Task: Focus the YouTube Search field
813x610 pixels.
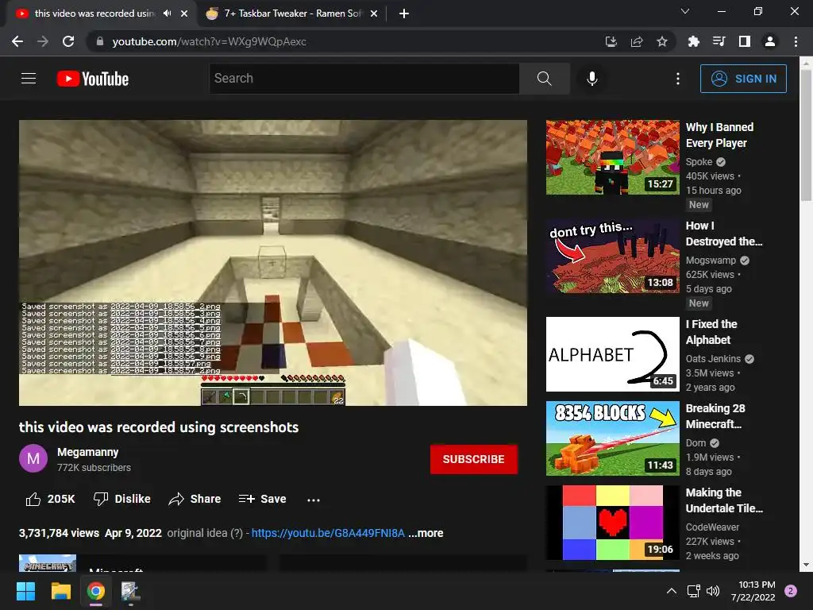Action: 364,79
